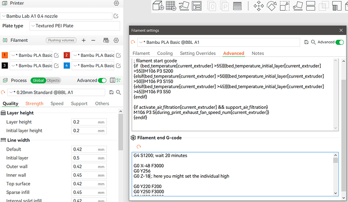Add a filament with plus icon

[83, 40]
